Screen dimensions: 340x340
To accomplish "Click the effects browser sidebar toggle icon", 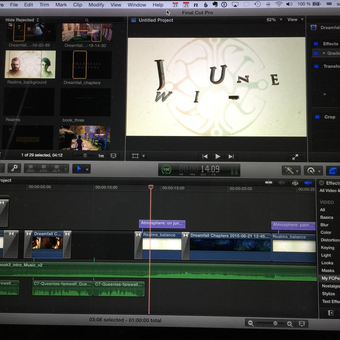I will click(x=331, y=313).
